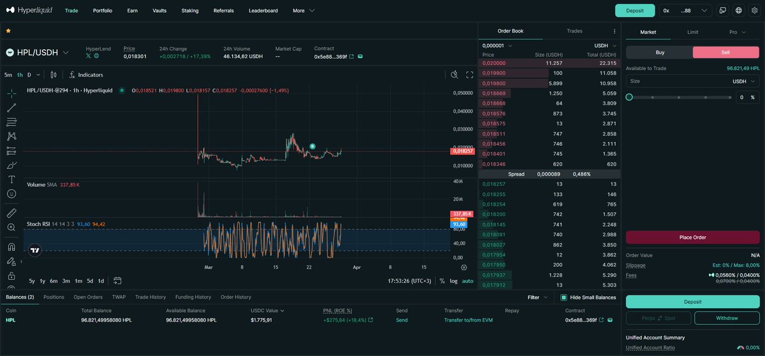
Task: Open HyperLend website globe icon
Action: [96, 56]
